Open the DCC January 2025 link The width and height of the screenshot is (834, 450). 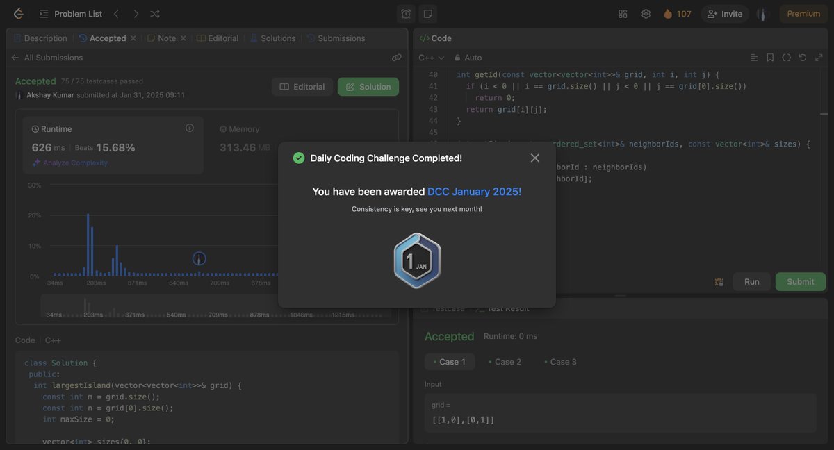tap(474, 192)
